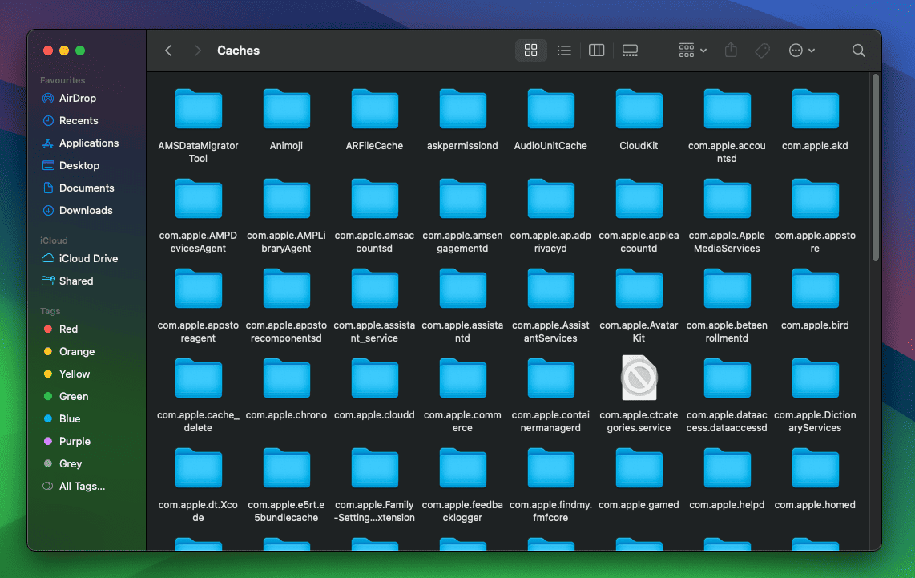Select the CloudKit folder
This screenshot has height=578, width=915.
click(x=639, y=109)
